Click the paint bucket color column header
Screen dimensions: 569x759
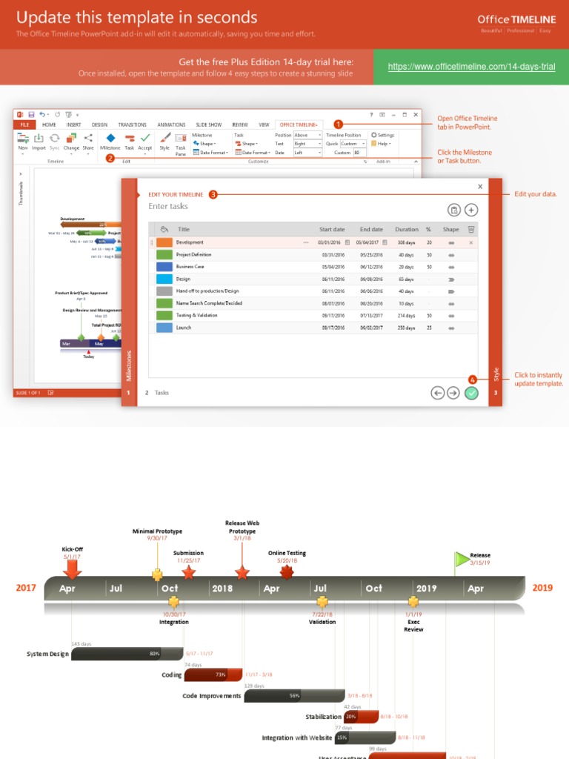164,230
